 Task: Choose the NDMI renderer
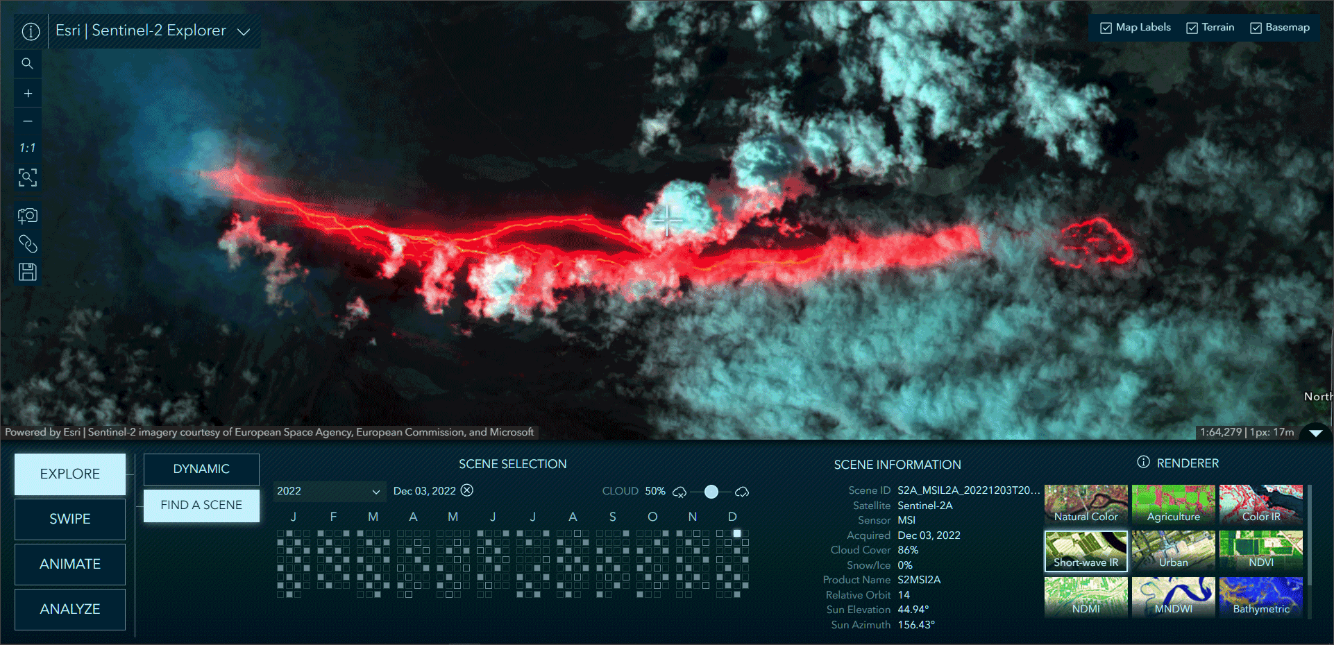(1086, 596)
